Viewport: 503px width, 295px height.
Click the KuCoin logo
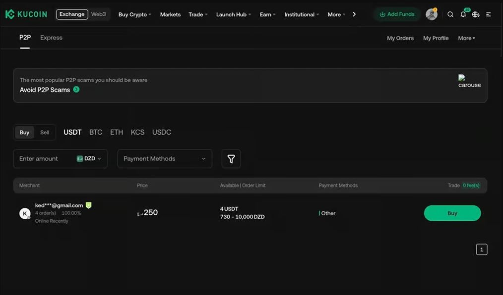pyautogui.click(x=26, y=14)
